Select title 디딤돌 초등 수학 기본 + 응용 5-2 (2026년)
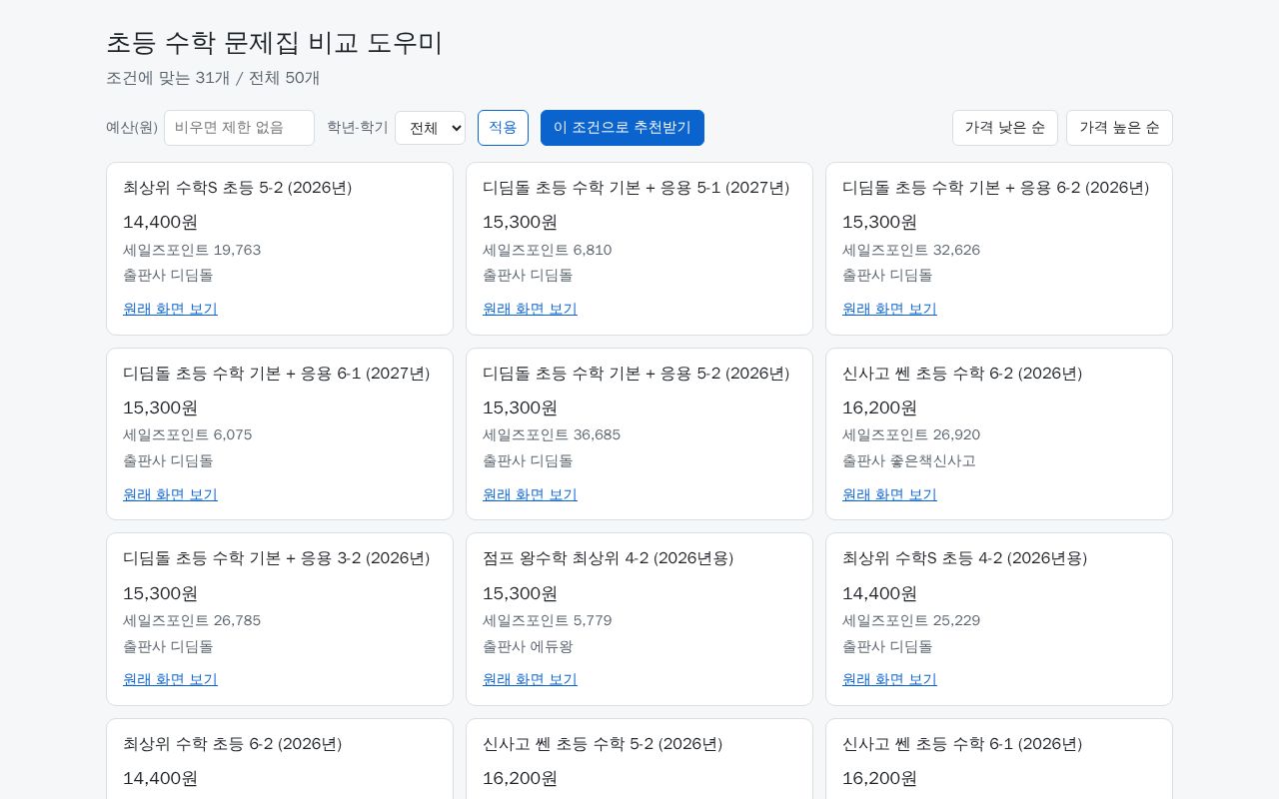The height and width of the screenshot is (799, 1279). (637, 374)
